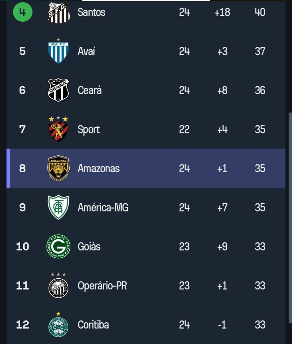
Task: Select the Sport lion crest
Action: (x=58, y=129)
